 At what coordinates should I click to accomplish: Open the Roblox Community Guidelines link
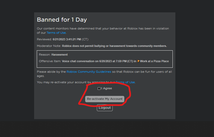[x=89, y=72]
